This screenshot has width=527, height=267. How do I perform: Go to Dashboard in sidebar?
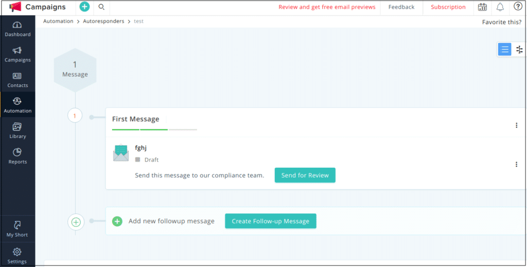pos(17,29)
